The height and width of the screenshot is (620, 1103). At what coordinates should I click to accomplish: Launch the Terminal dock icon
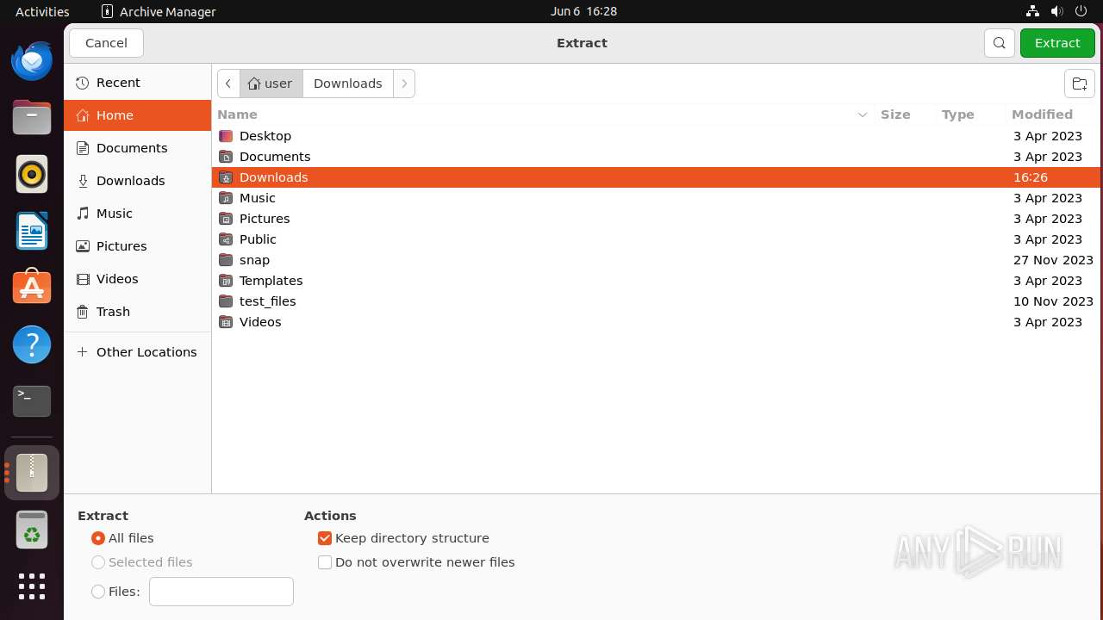coord(32,400)
